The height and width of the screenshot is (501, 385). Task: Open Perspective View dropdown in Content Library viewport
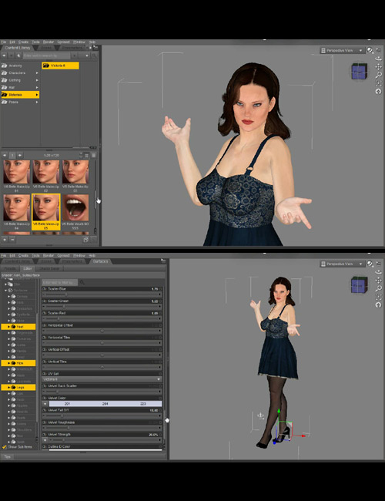tap(342, 50)
